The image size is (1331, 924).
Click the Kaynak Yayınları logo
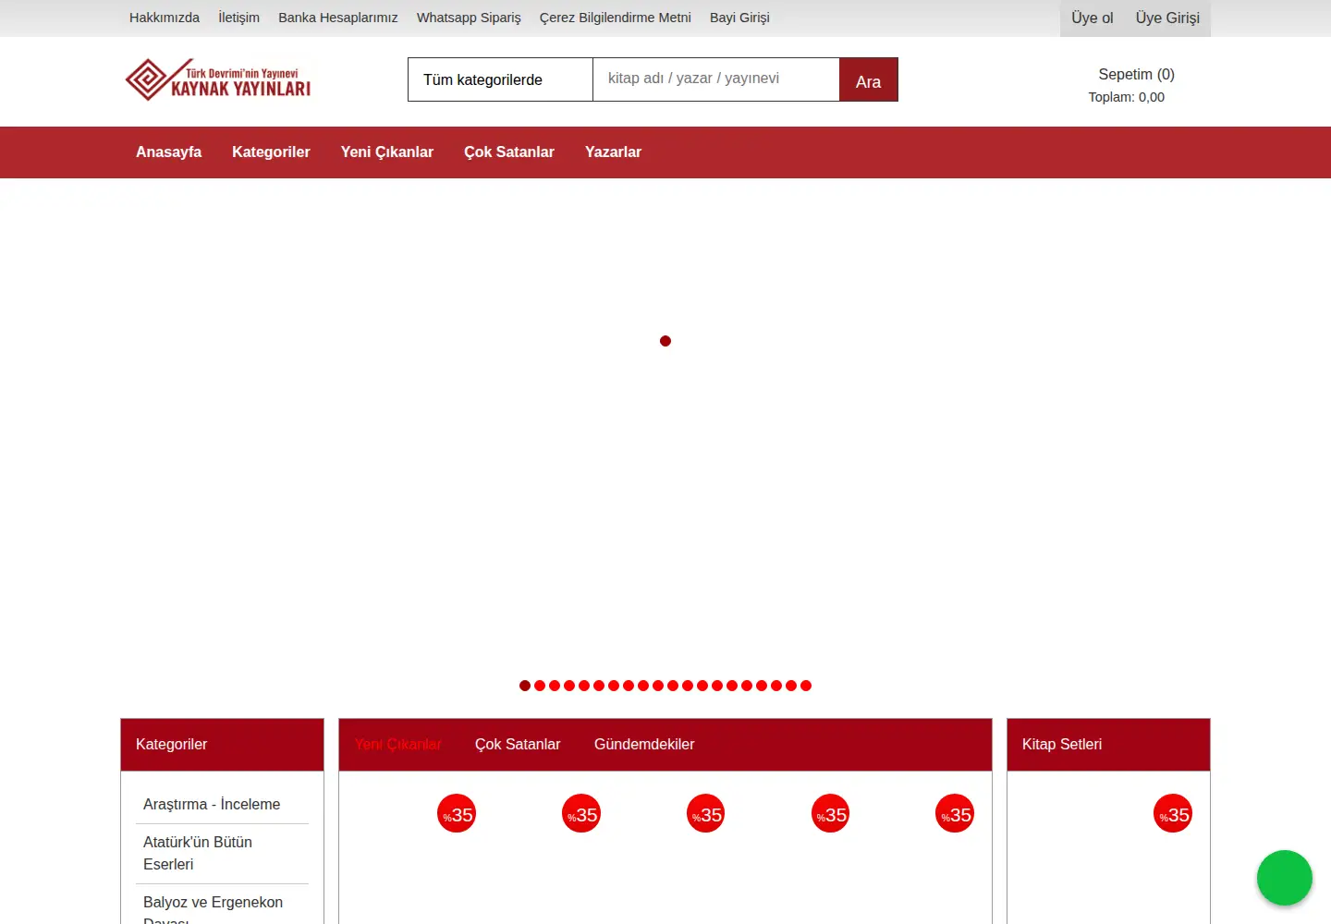click(x=218, y=79)
